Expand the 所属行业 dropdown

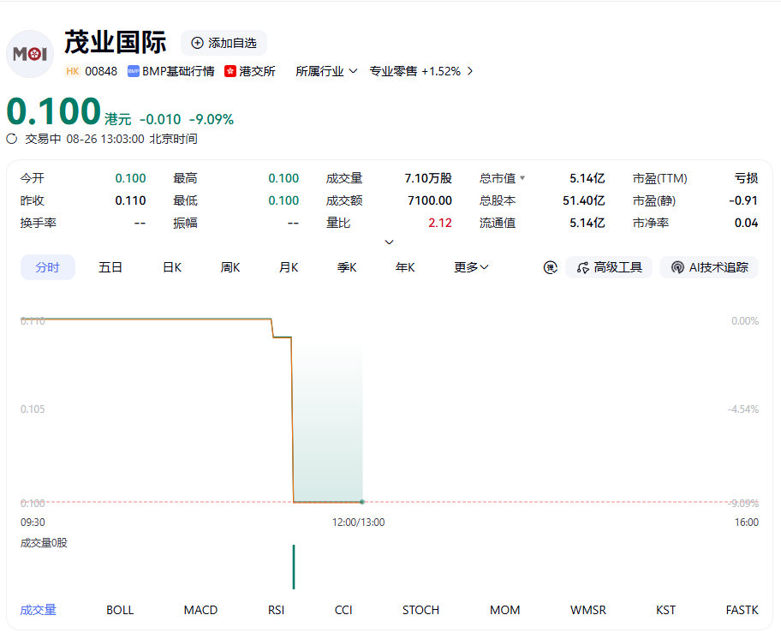326,71
